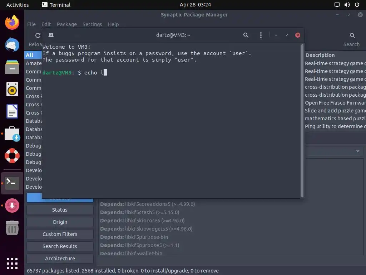Select the 'Ping utility to determine' row
The image size is (366, 275).
coord(335,126)
